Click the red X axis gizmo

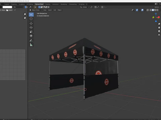coord(159,17)
